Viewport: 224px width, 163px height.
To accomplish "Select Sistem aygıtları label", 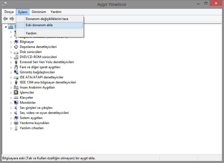I will coord(31,118).
